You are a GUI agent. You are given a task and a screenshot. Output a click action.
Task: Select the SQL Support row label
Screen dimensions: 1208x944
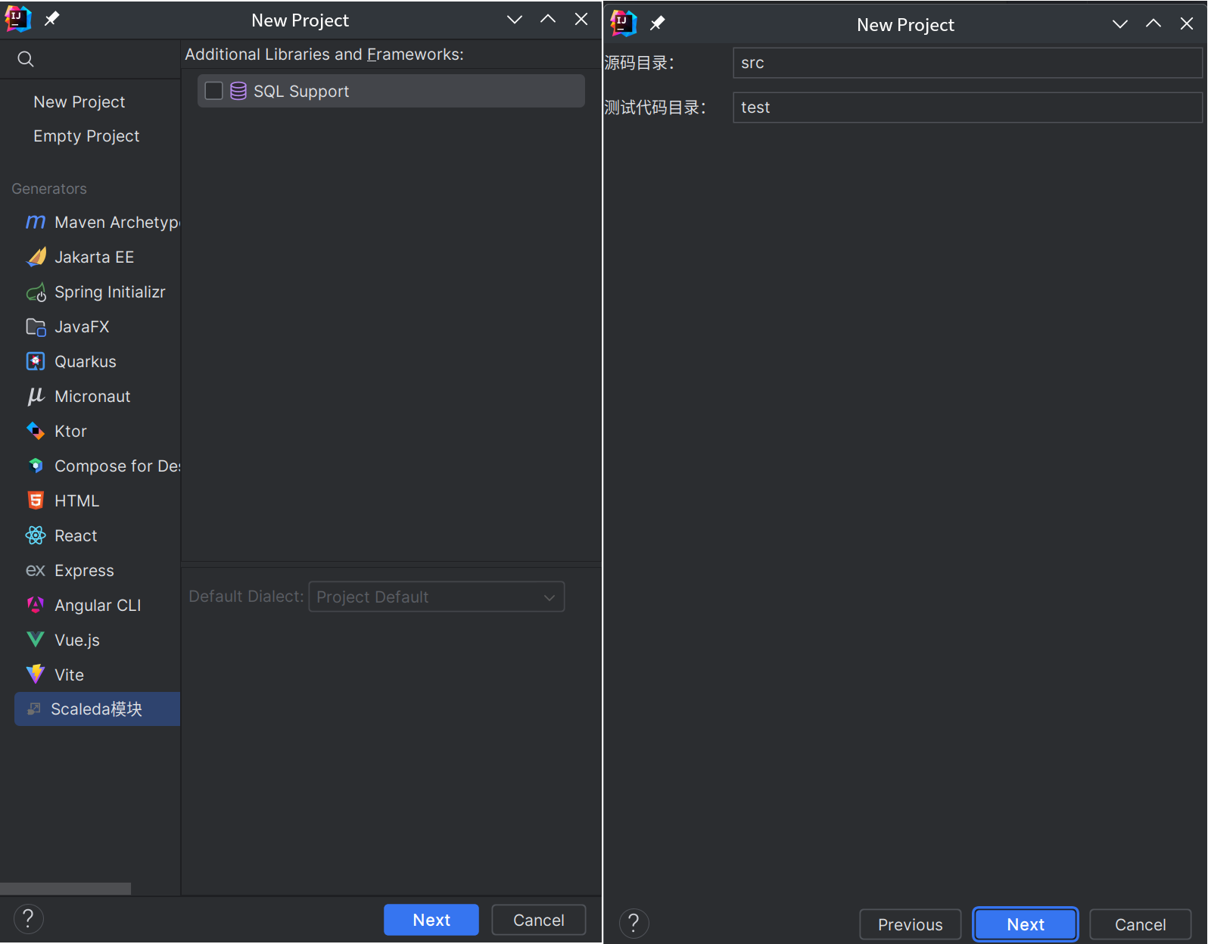tap(301, 91)
